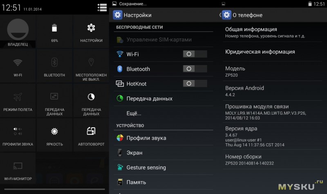Tap the date 11.01.2014
The height and width of the screenshot is (194, 327).
(33, 9)
